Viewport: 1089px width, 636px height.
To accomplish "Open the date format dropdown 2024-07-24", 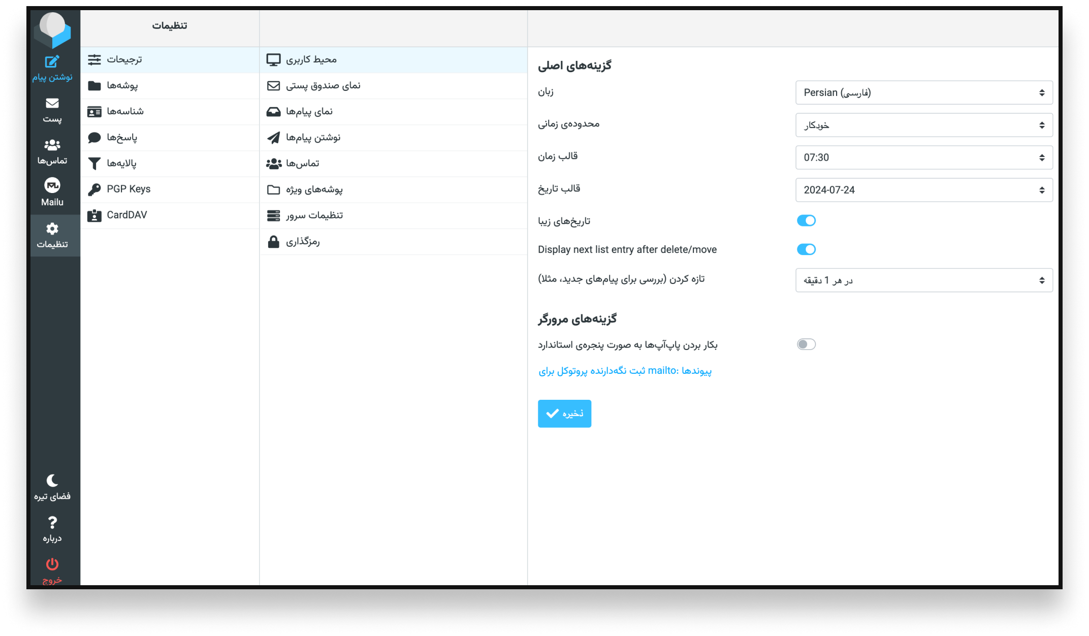I will pyautogui.click(x=923, y=190).
